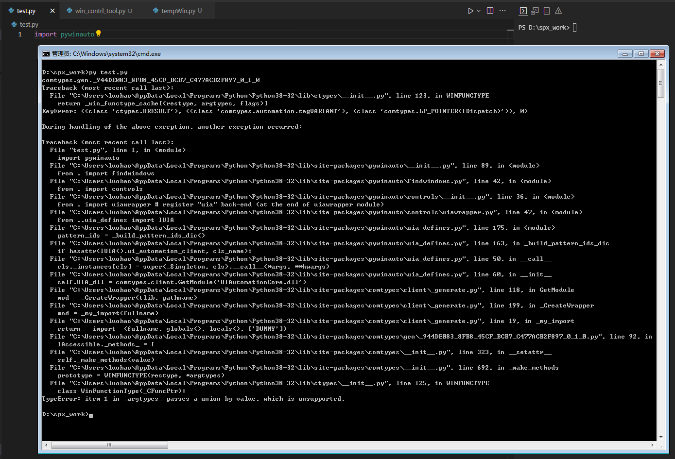Image resolution: width=675 pixels, height=459 pixels.
Task: Click 'During handling of the above exception' line
Action: 172,127
